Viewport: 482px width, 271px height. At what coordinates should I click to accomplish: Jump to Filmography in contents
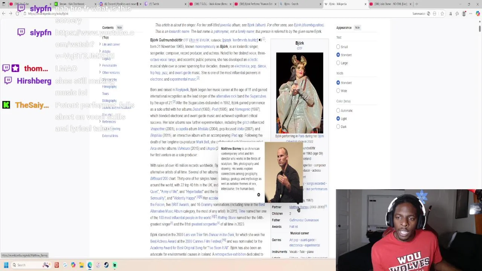tap(109, 87)
